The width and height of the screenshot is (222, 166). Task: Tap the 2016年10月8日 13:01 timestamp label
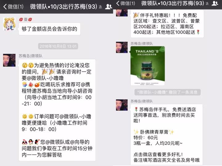pyautogui.click(x=58, y=46)
